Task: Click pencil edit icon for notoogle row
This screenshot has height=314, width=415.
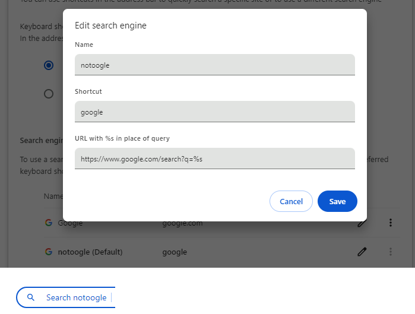Action: tap(362, 252)
